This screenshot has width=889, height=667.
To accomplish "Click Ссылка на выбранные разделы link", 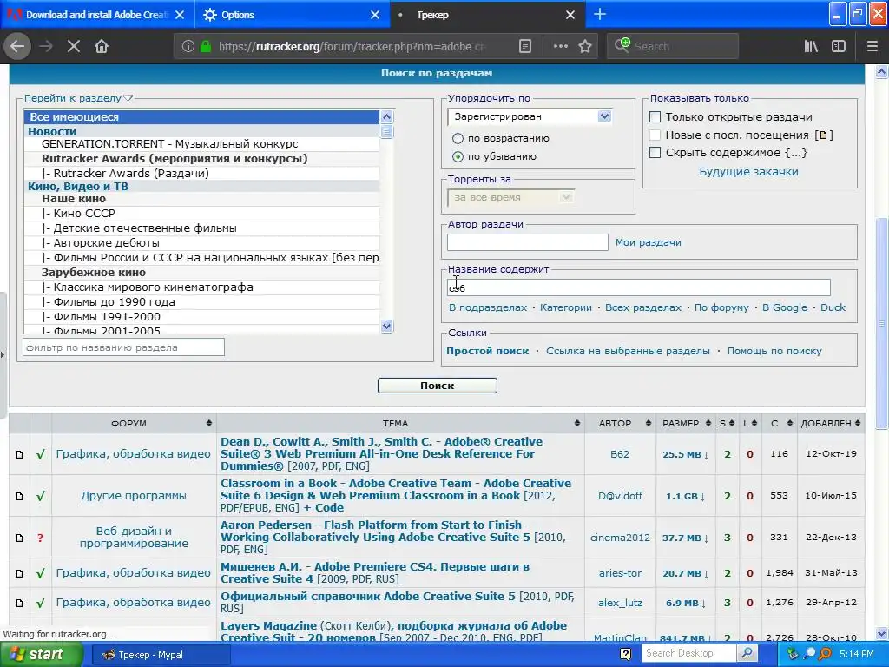I will pos(628,351).
